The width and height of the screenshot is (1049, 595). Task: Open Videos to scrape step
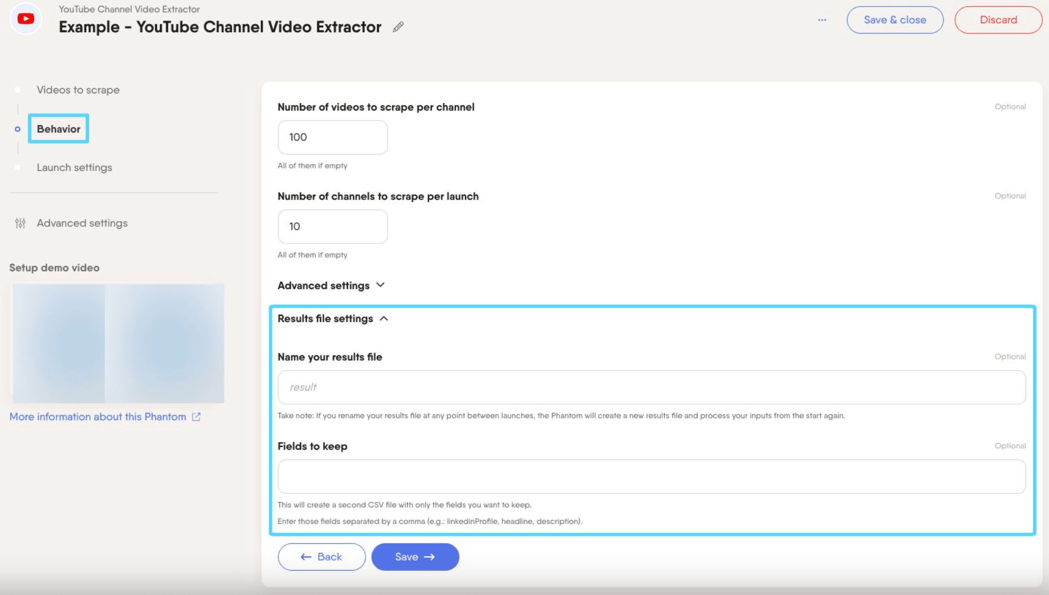[x=78, y=90]
